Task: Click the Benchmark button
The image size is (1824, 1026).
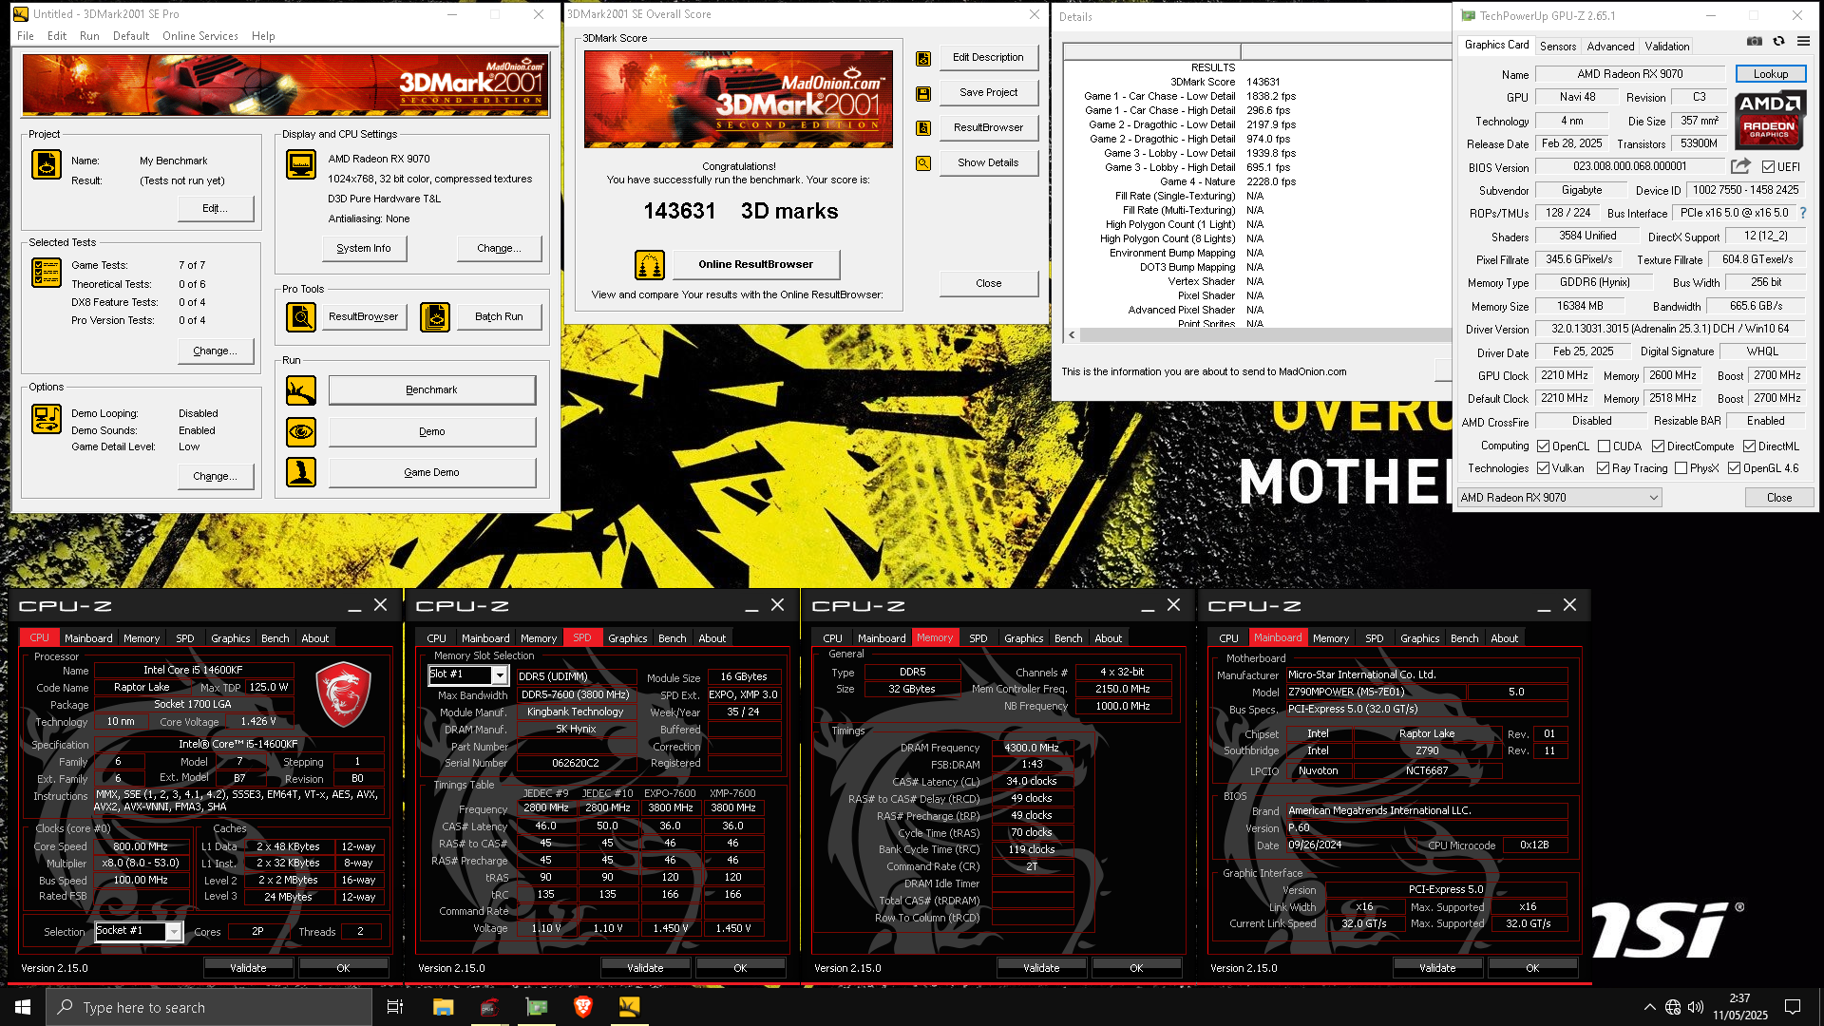Action: 431,390
